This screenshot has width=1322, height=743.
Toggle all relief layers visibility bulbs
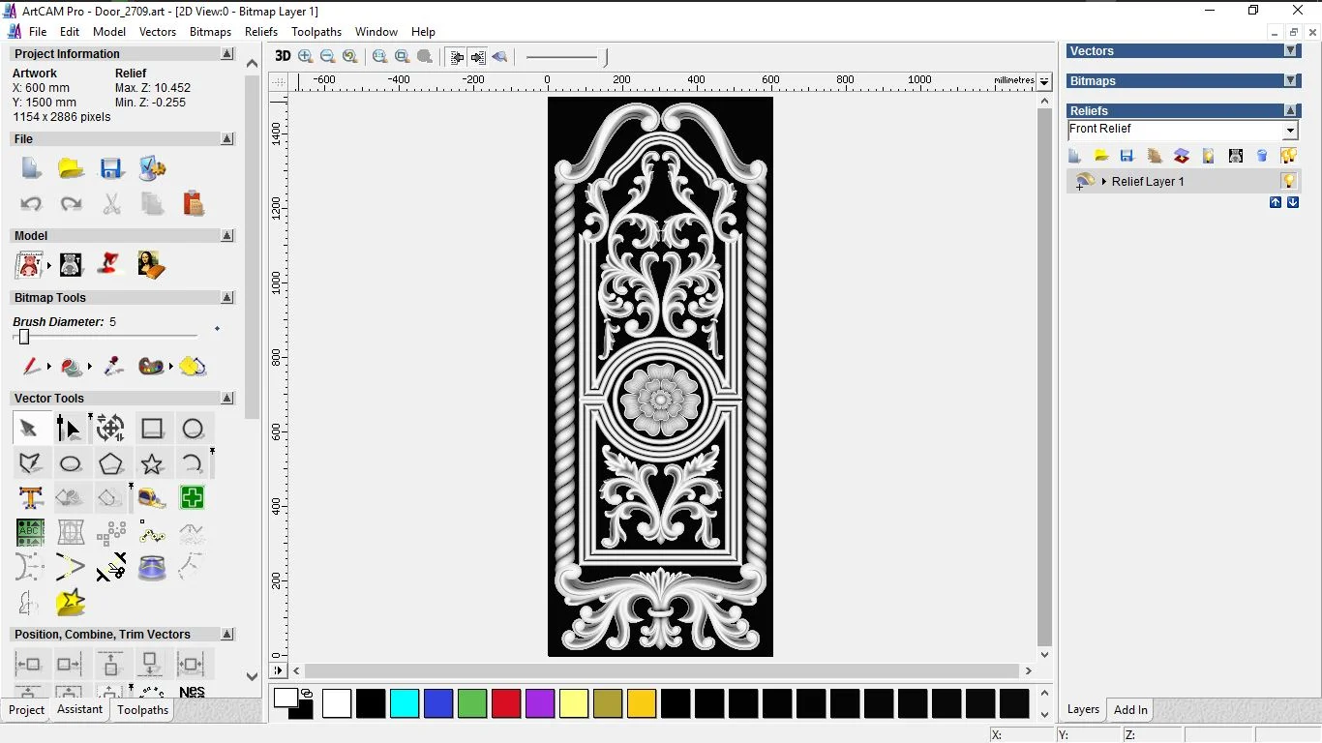pyautogui.click(x=1288, y=156)
